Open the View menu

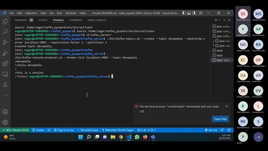coord(43,13)
